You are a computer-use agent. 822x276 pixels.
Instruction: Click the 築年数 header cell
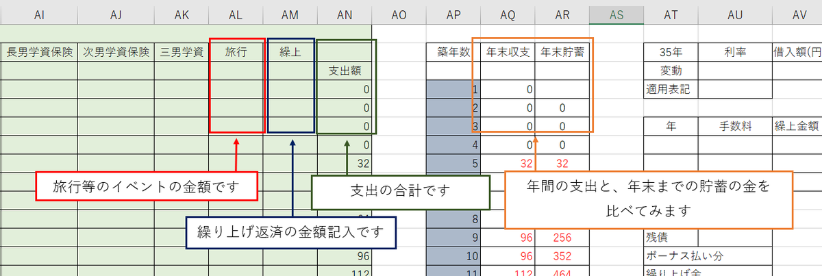(x=453, y=51)
